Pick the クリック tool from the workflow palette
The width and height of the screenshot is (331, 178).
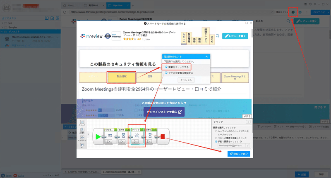coord(82,123)
